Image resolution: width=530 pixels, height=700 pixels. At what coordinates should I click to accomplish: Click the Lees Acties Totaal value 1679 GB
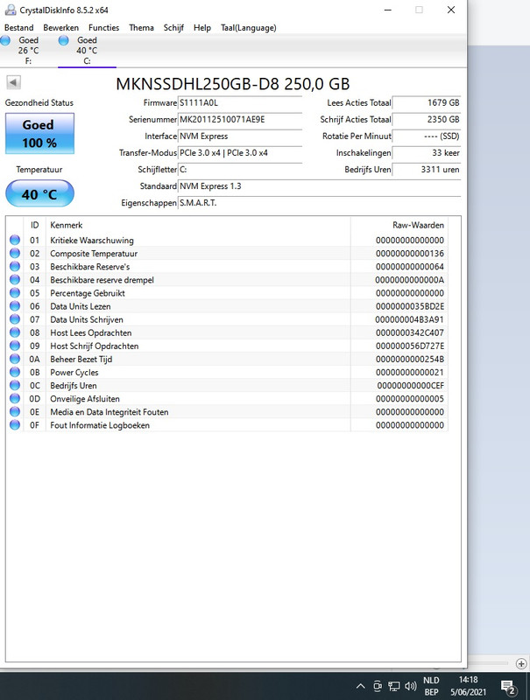pyautogui.click(x=427, y=102)
